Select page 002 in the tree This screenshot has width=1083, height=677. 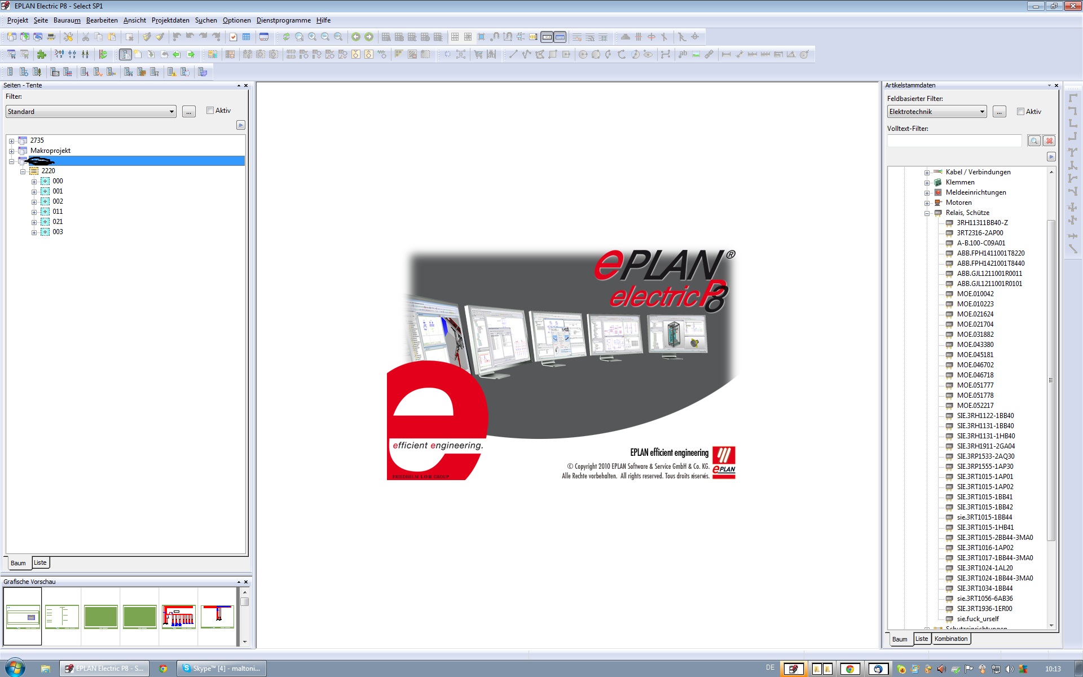coord(58,201)
